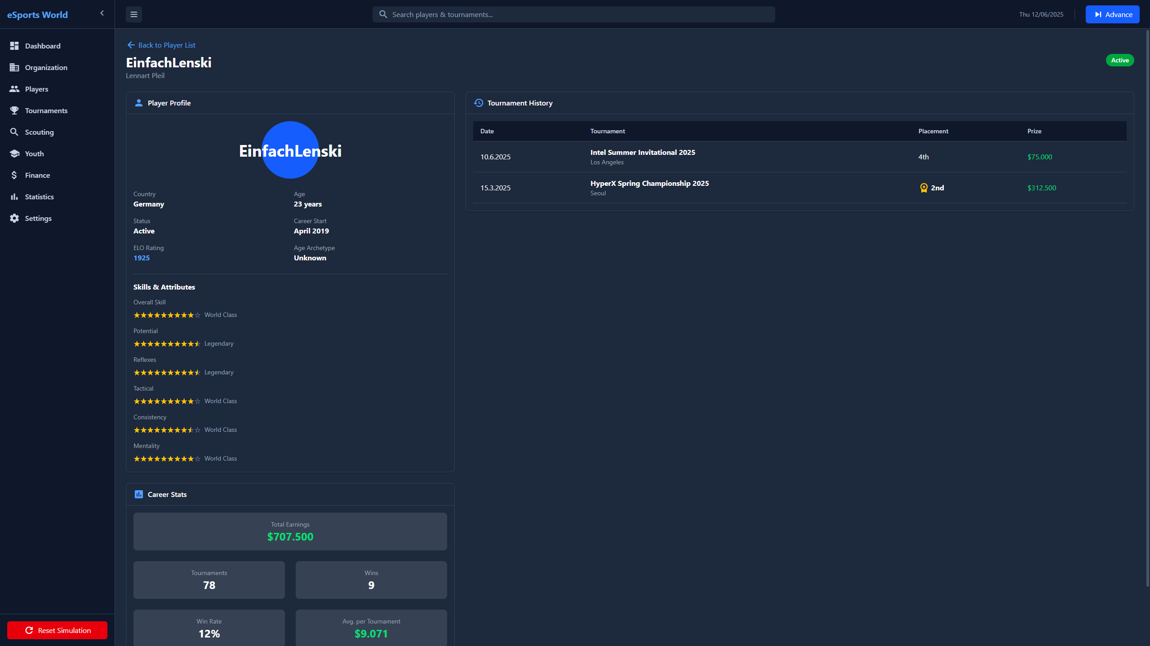Click the green Active status badge
The image size is (1150, 646).
coord(1120,60)
